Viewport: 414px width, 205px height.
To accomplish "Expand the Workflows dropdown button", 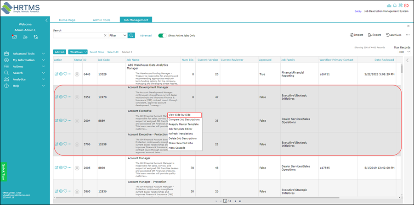I will point(78,52).
